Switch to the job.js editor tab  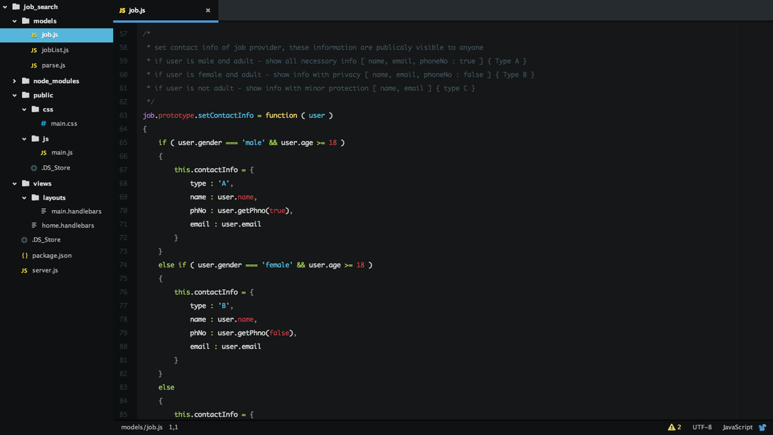pyautogui.click(x=166, y=10)
